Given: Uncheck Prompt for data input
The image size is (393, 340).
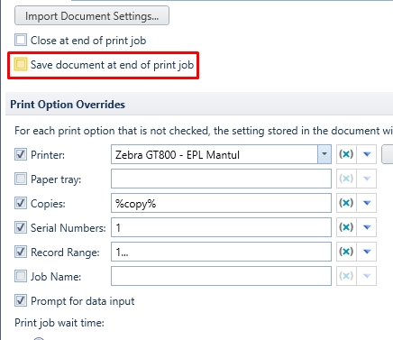Looking at the screenshot, I should (x=21, y=300).
